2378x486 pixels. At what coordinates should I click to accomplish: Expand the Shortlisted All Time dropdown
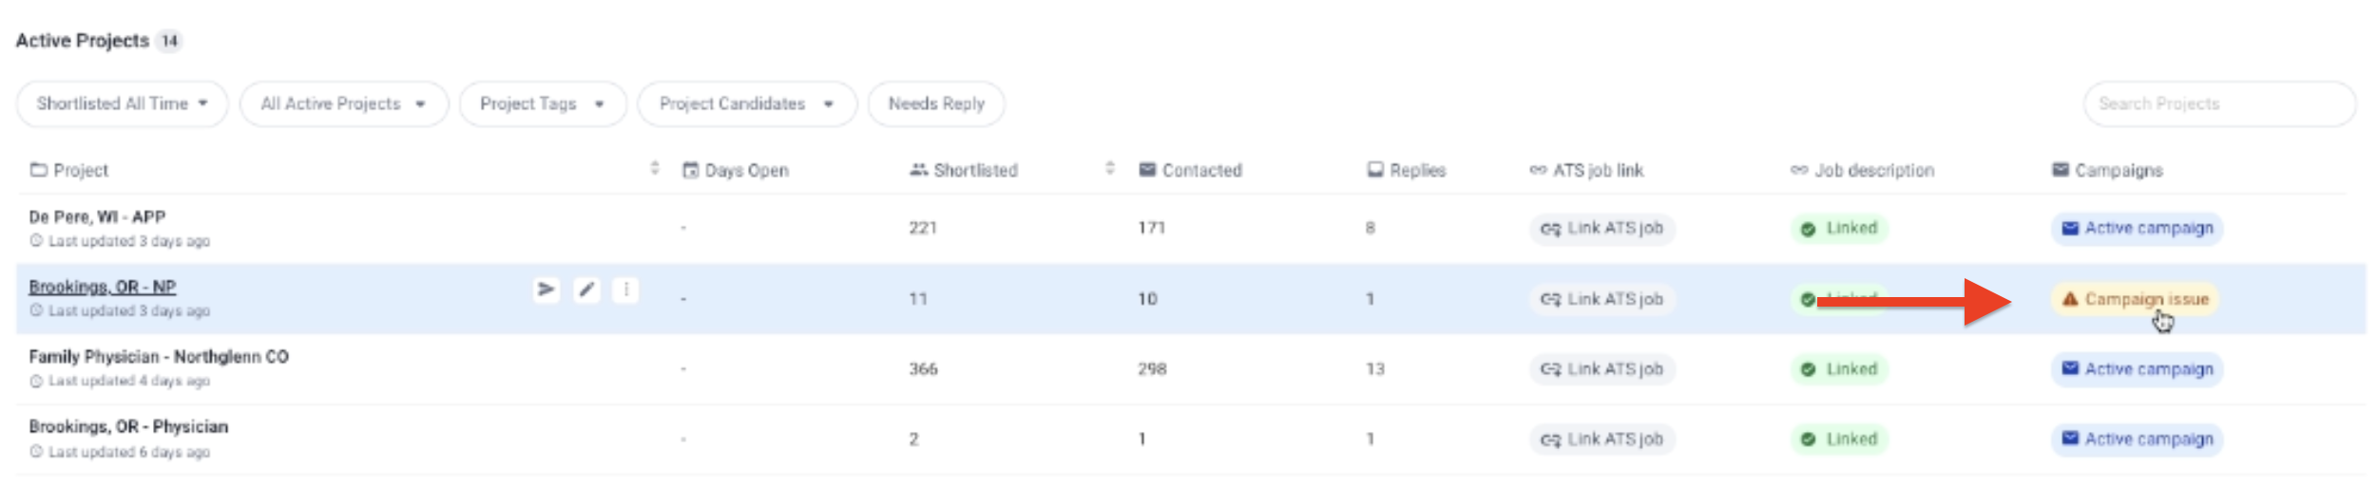[x=122, y=103]
